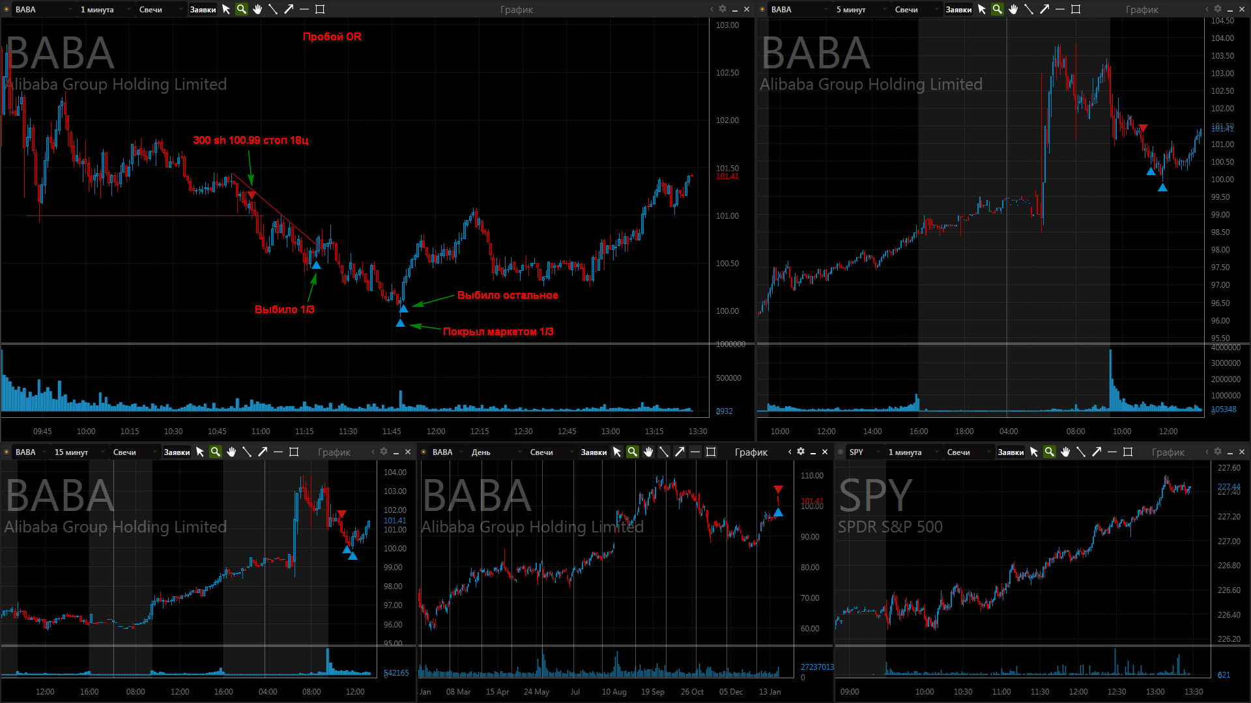1251x703 pixels.
Task: Select hand pan tool in BABA 5-minute chart
Action: (1013, 9)
